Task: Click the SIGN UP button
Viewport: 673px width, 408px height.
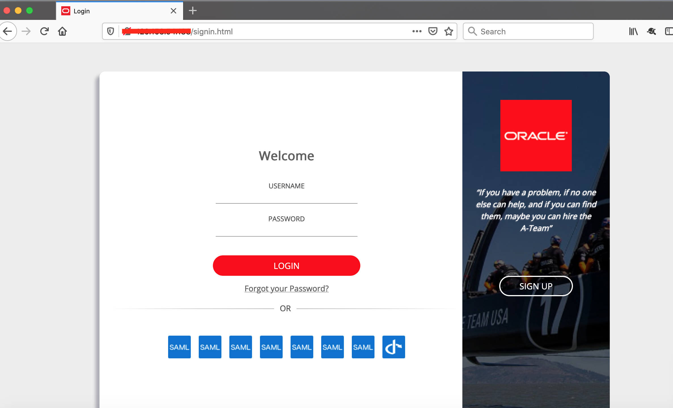Action: pos(536,286)
